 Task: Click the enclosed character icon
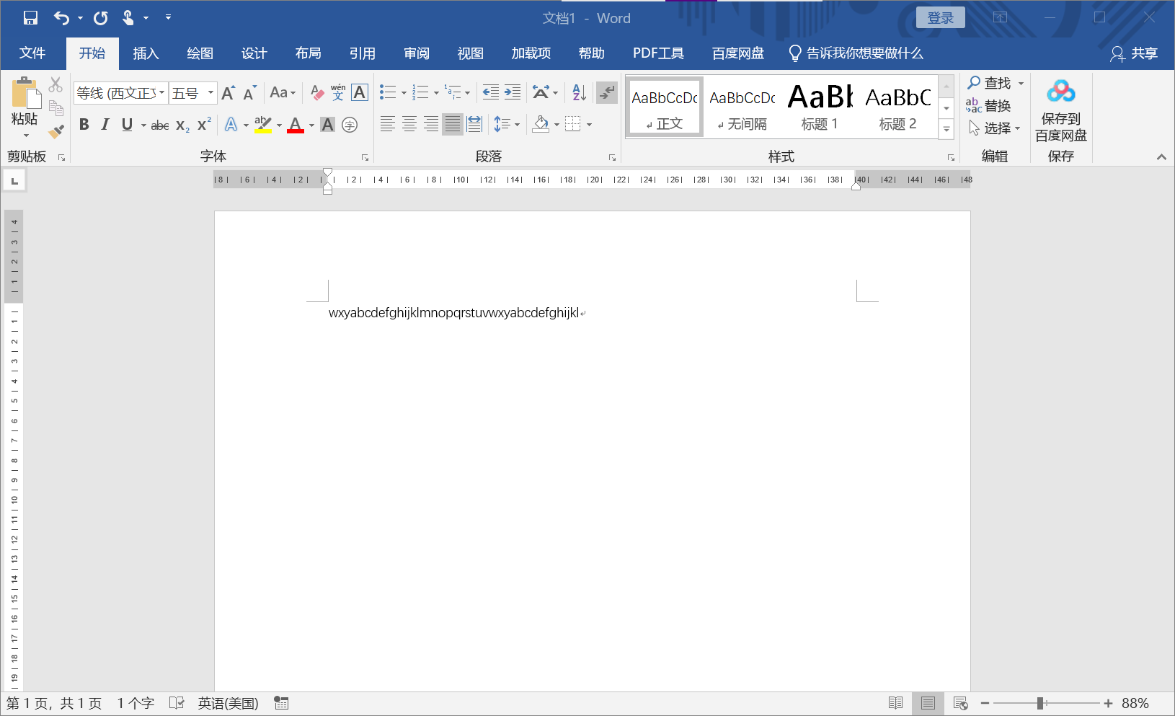[x=350, y=125]
